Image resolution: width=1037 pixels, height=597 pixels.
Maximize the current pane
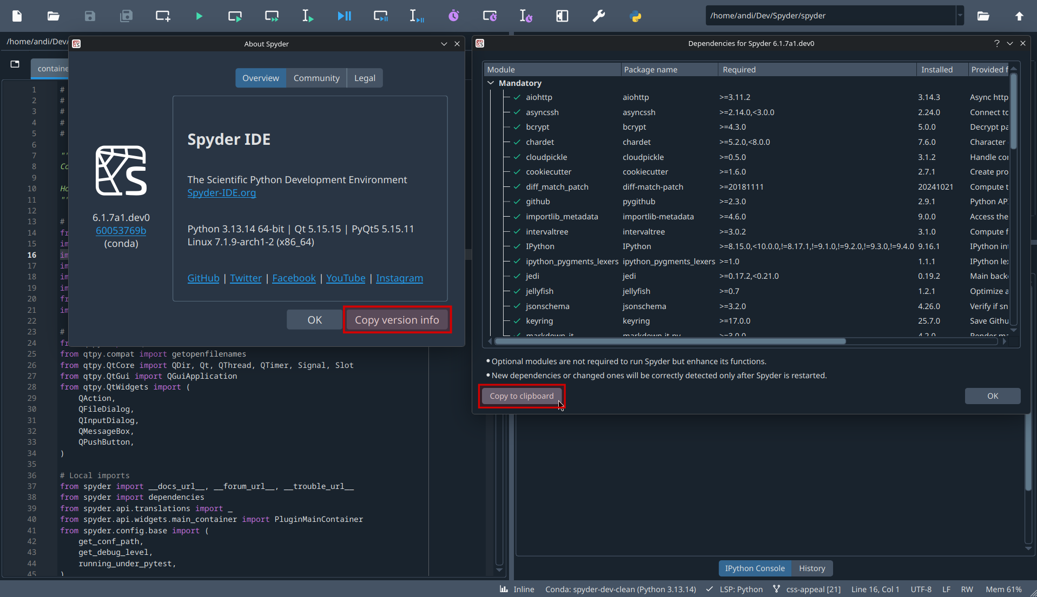point(562,16)
